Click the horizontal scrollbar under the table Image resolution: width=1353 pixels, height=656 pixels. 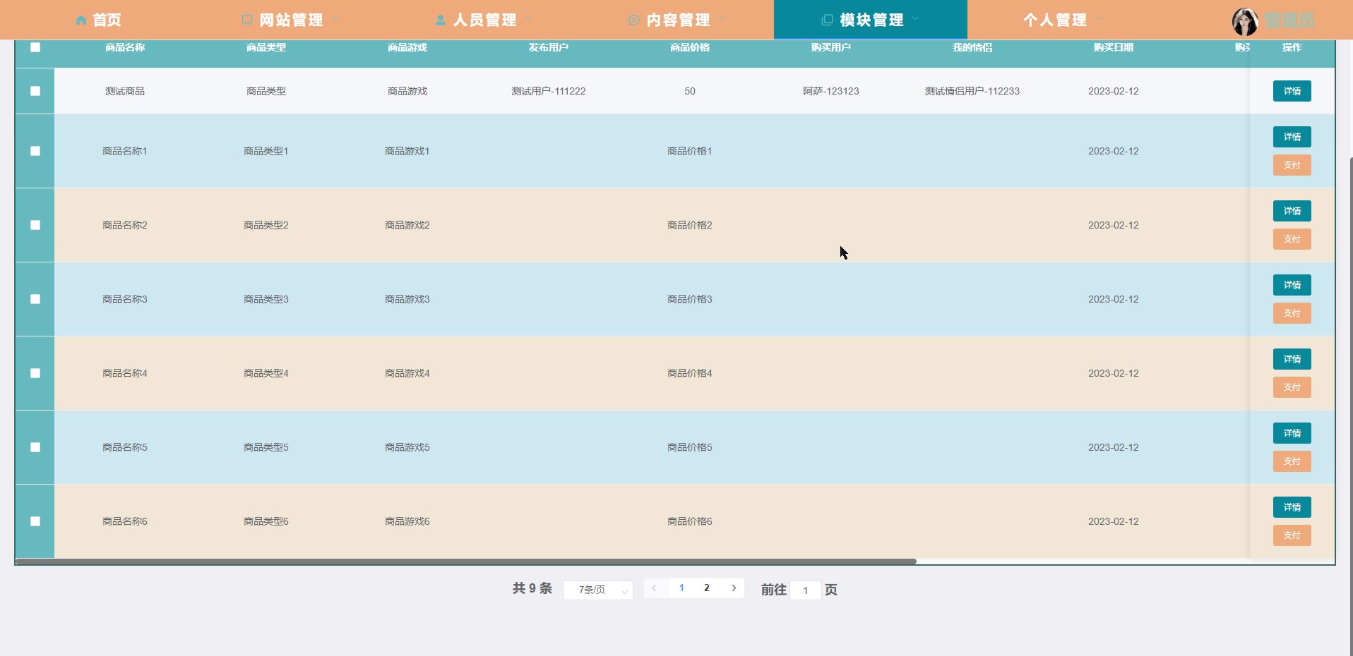[466, 561]
